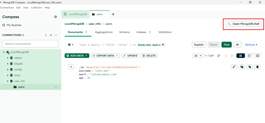Open users collection options ellipsis
The height and width of the screenshot is (123, 265).
coord(56,87)
